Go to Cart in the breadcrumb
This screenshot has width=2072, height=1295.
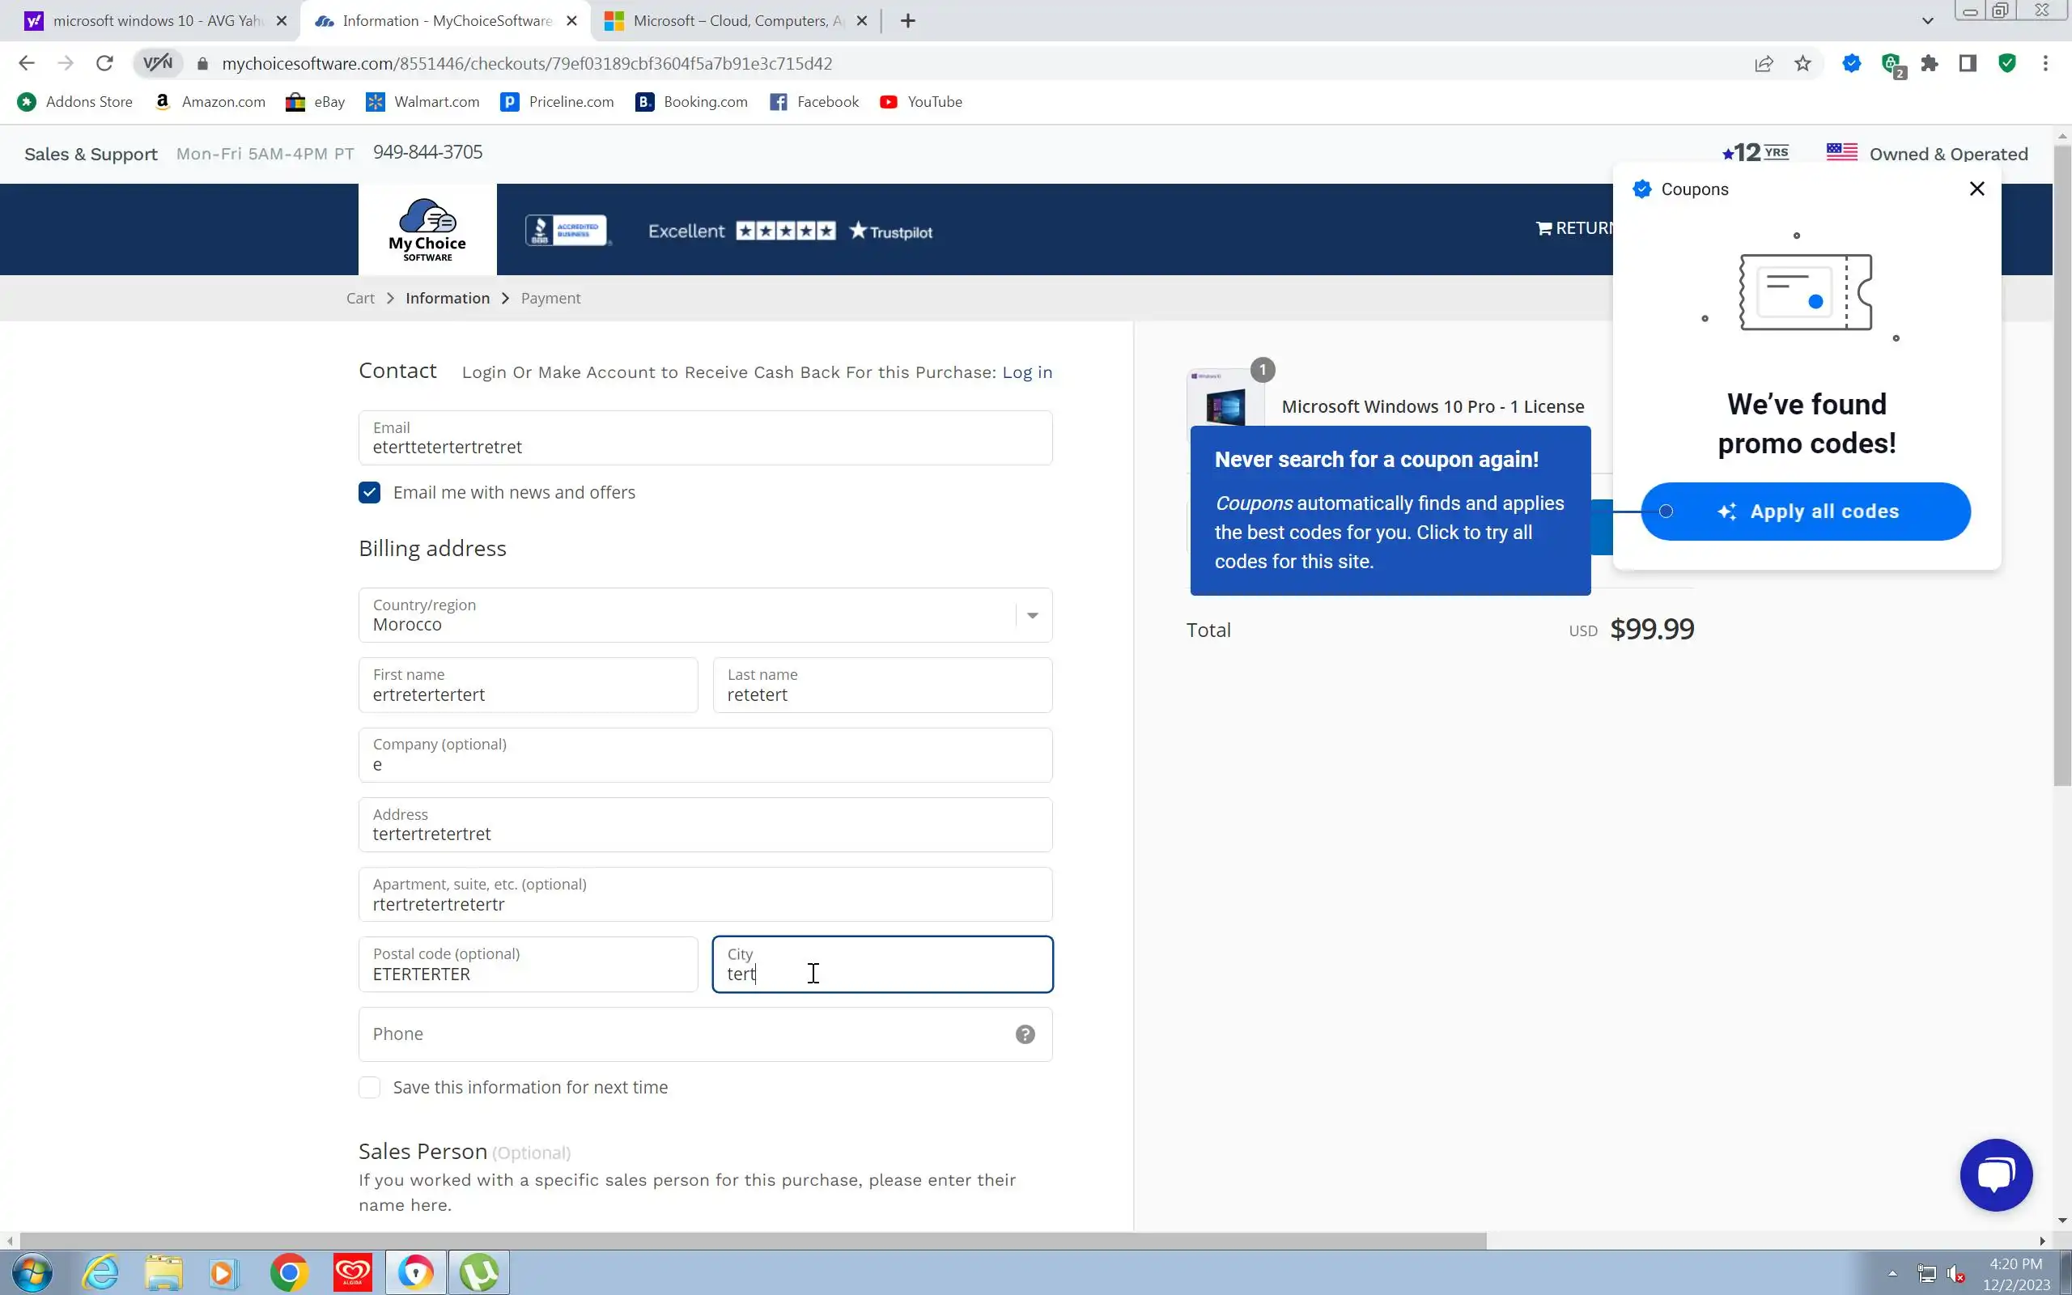point(359,298)
